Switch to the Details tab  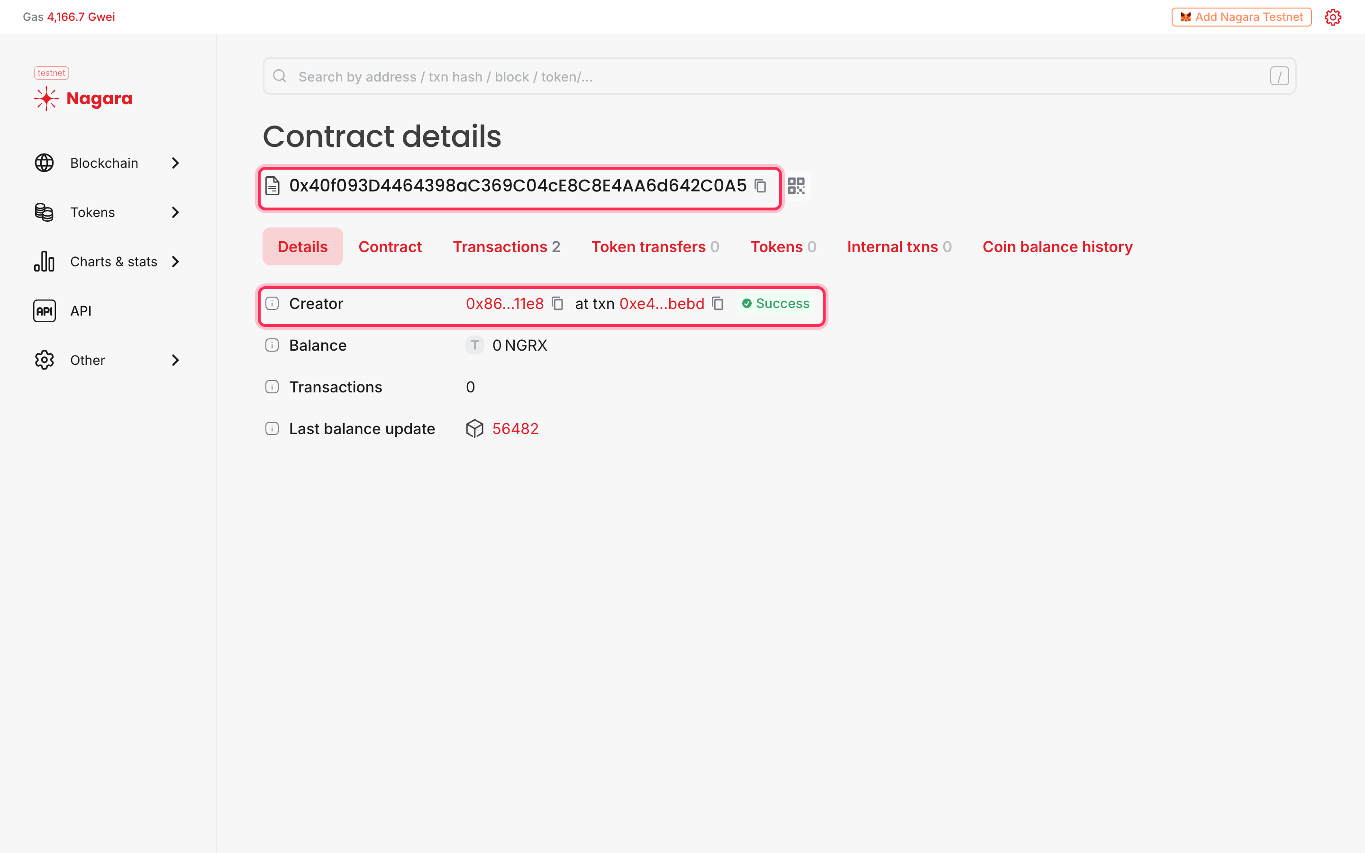303,246
